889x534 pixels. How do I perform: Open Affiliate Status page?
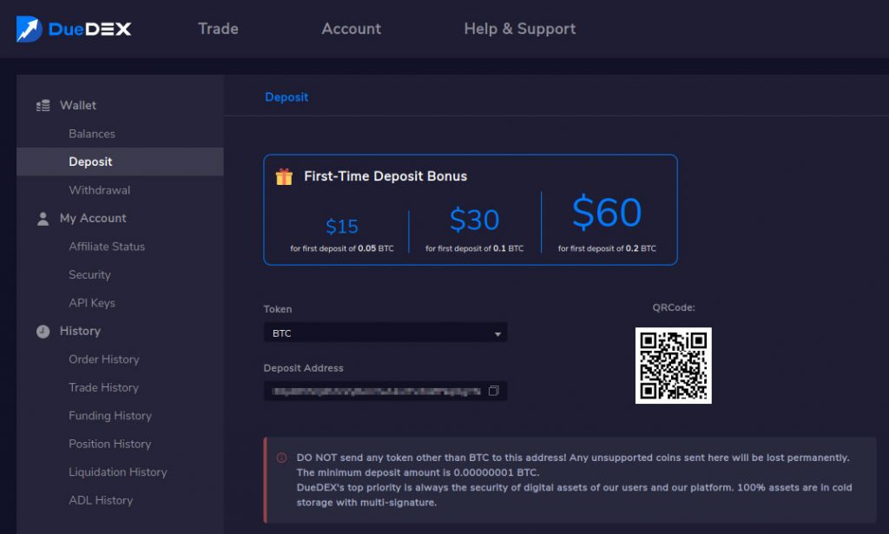[107, 247]
